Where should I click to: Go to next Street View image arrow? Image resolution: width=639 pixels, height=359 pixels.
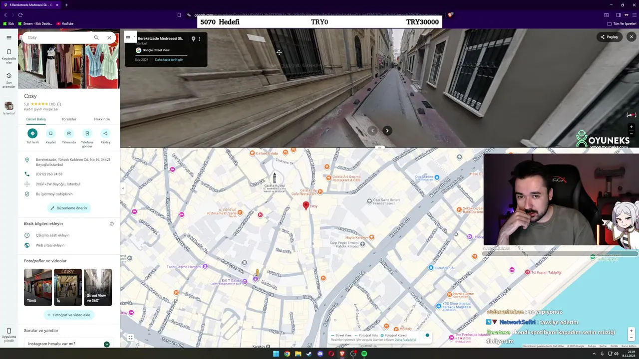[x=387, y=131]
